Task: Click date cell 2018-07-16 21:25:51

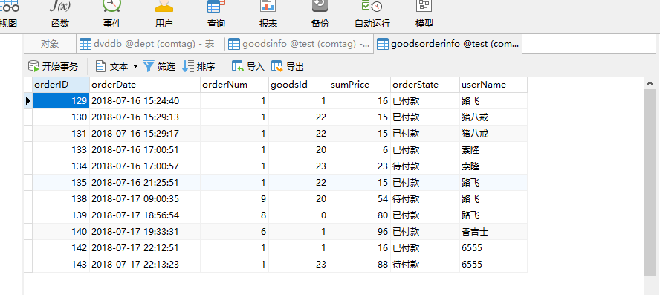Action: click(x=145, y=183)
